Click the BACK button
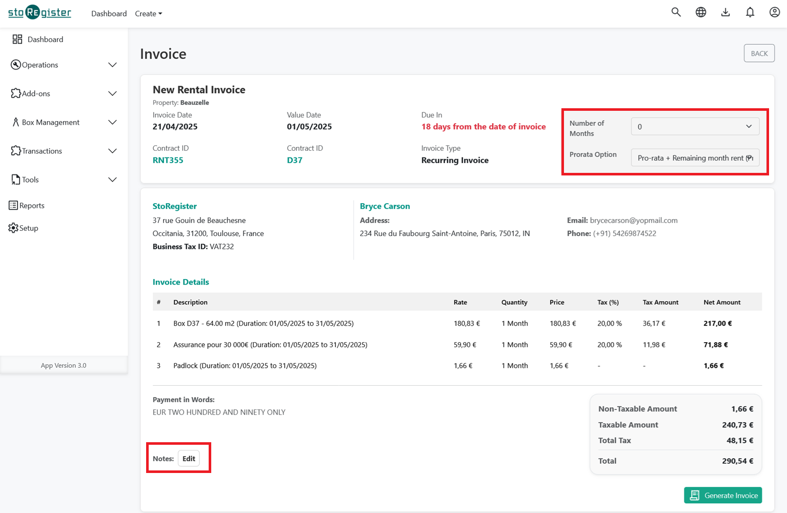This screenshot has width=787, height=513. click(x=759, y=53)
